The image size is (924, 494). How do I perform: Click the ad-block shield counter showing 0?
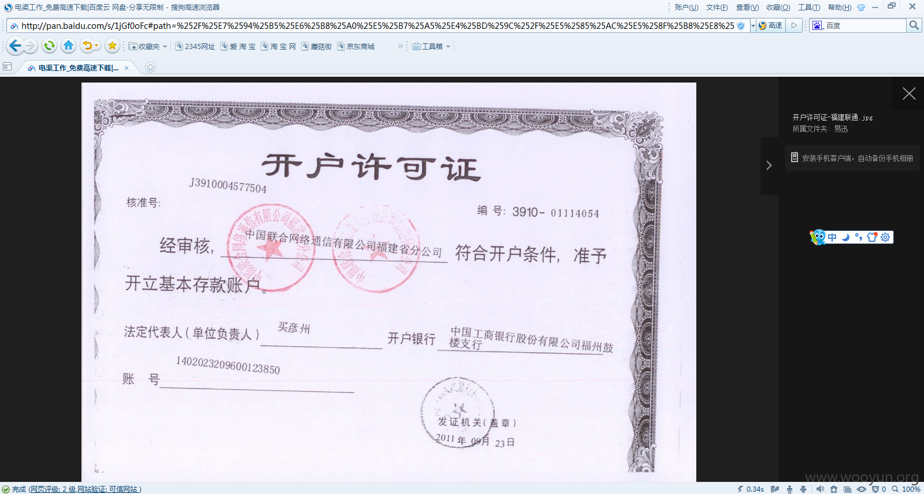879,489
